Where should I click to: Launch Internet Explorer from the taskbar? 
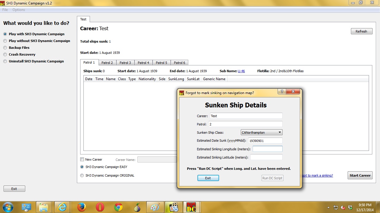pyautogui.click(x=62, y=207)
